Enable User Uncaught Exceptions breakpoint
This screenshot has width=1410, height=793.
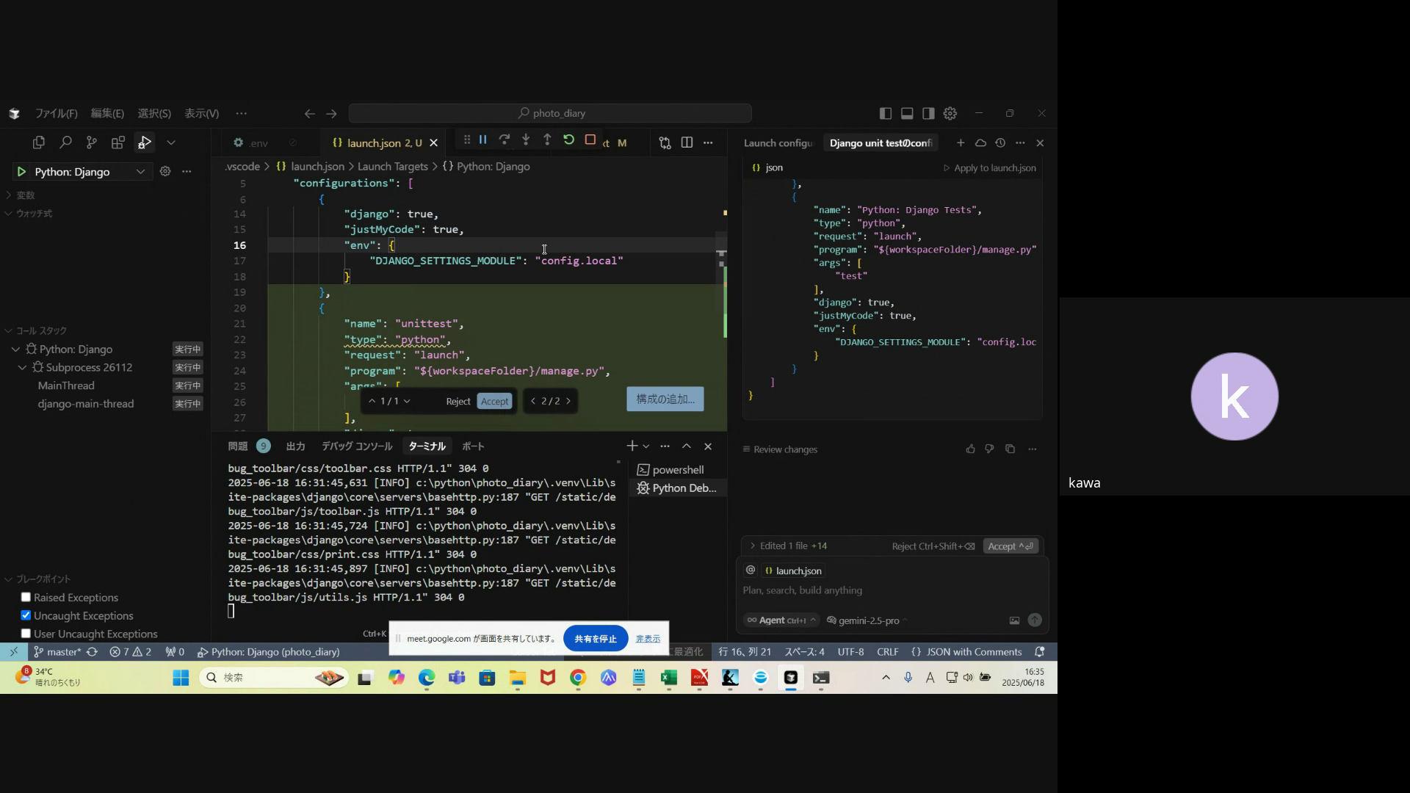(x=26, y=633)
